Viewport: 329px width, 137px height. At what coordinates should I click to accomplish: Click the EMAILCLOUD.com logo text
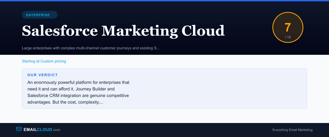[x=42, y=130]
